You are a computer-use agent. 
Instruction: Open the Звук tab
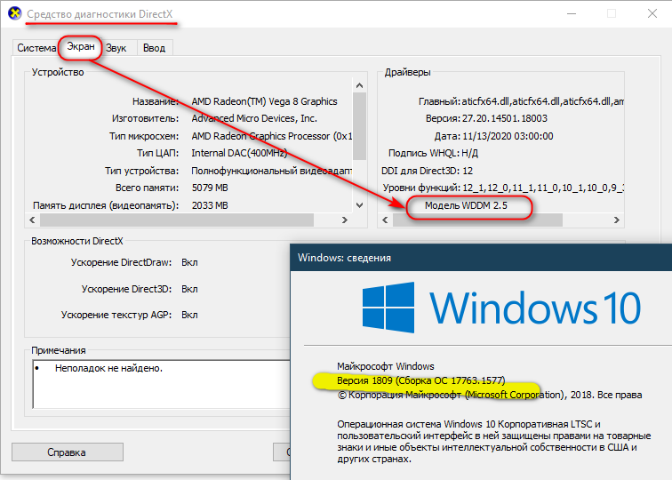click(x=116, y=48)
